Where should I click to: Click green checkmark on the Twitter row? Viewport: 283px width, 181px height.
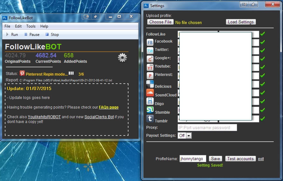point(263,50)
